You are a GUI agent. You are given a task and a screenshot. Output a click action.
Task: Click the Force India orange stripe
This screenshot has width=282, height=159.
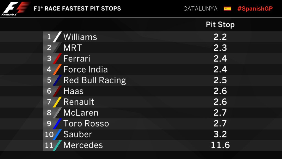point(57,69)
